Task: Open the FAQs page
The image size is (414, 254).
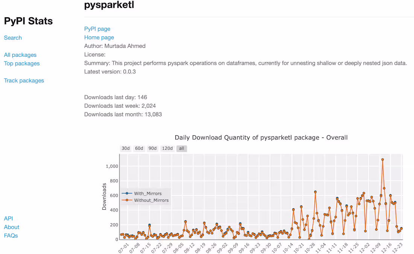Action: pyautogui.click(x=11, y=236)
